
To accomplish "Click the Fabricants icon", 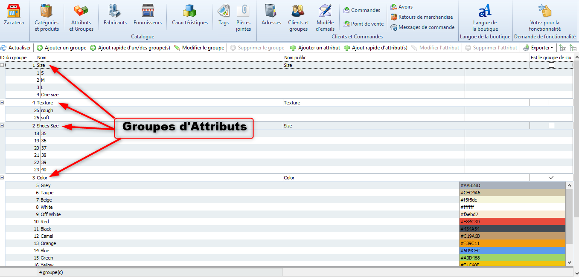I will (x=115, y=12).
